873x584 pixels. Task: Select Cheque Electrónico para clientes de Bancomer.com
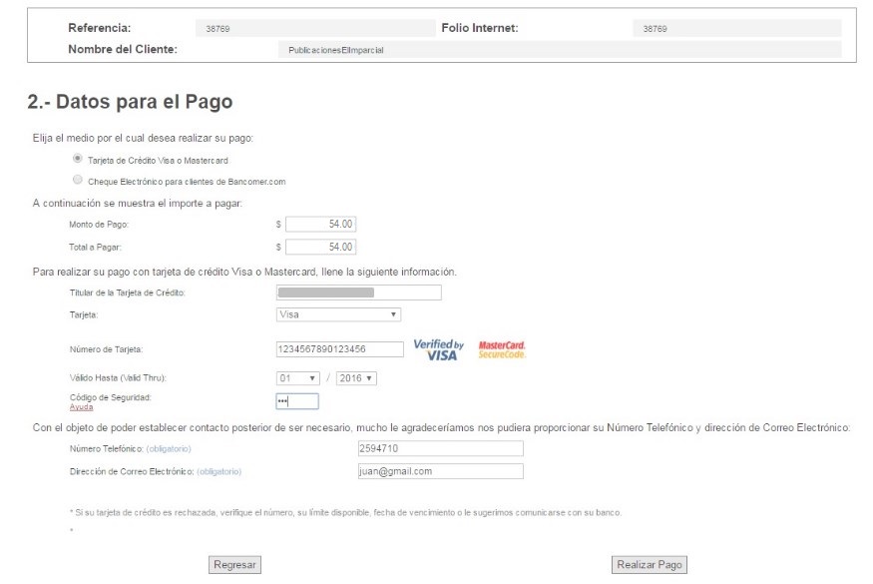pyautogui.click(x=78, y=181)
